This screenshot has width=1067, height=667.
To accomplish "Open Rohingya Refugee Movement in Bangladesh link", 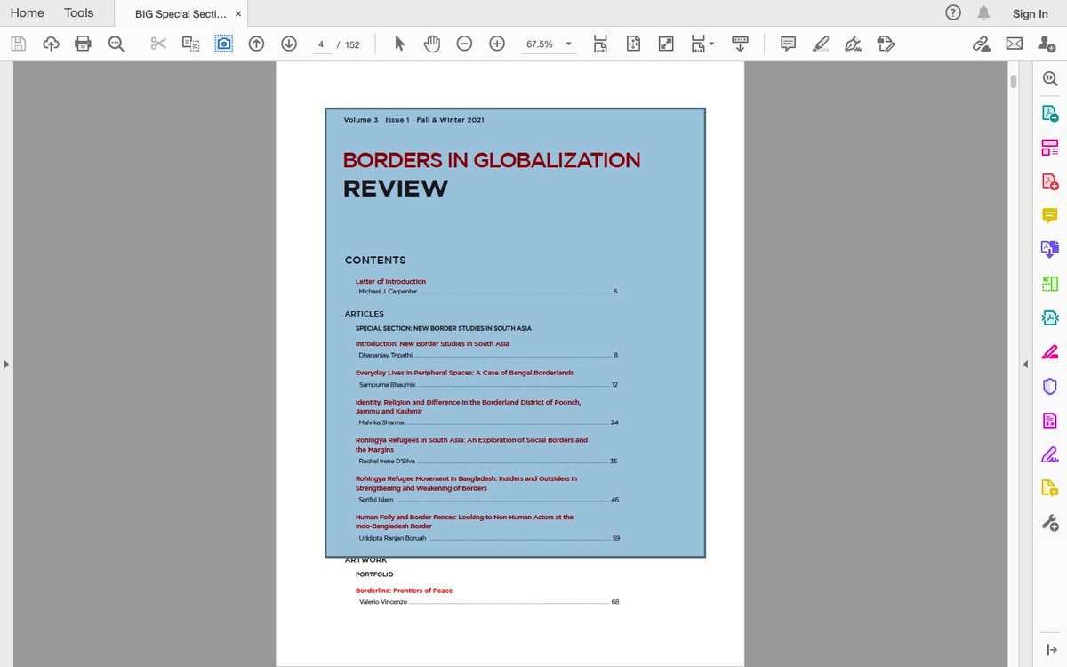I will pos(466,483).
